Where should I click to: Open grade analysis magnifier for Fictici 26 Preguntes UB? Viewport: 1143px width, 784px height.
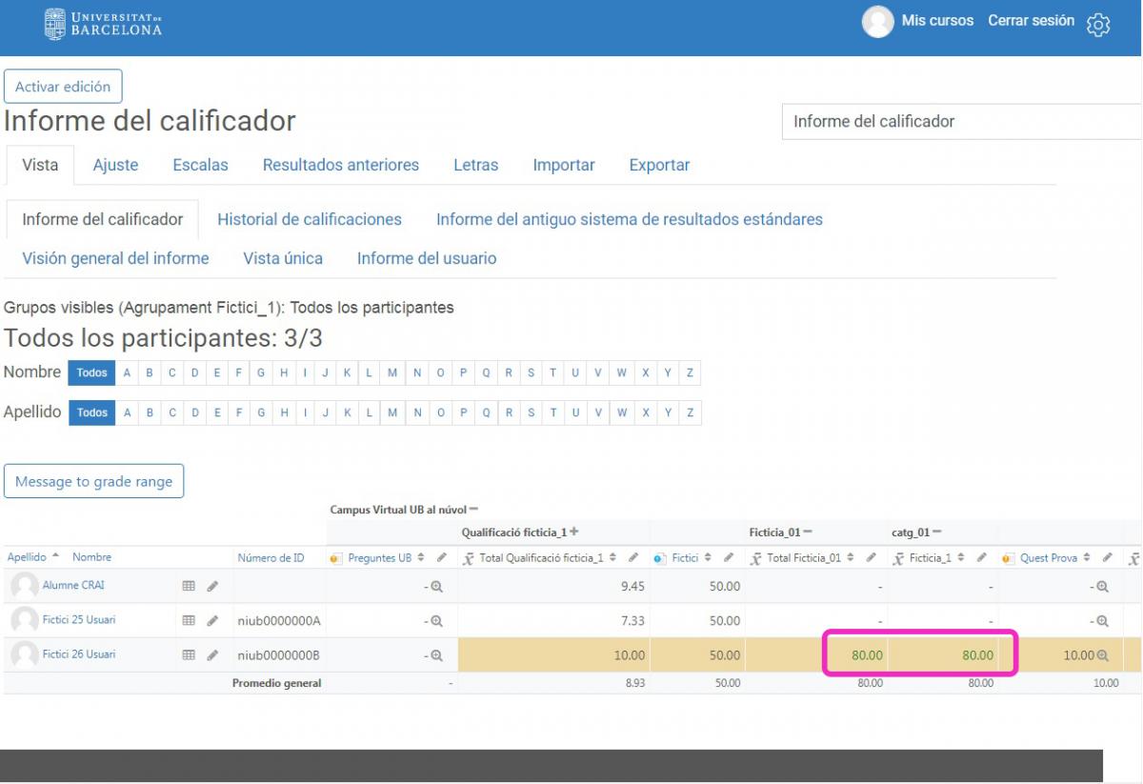click(x=437, y=655)
